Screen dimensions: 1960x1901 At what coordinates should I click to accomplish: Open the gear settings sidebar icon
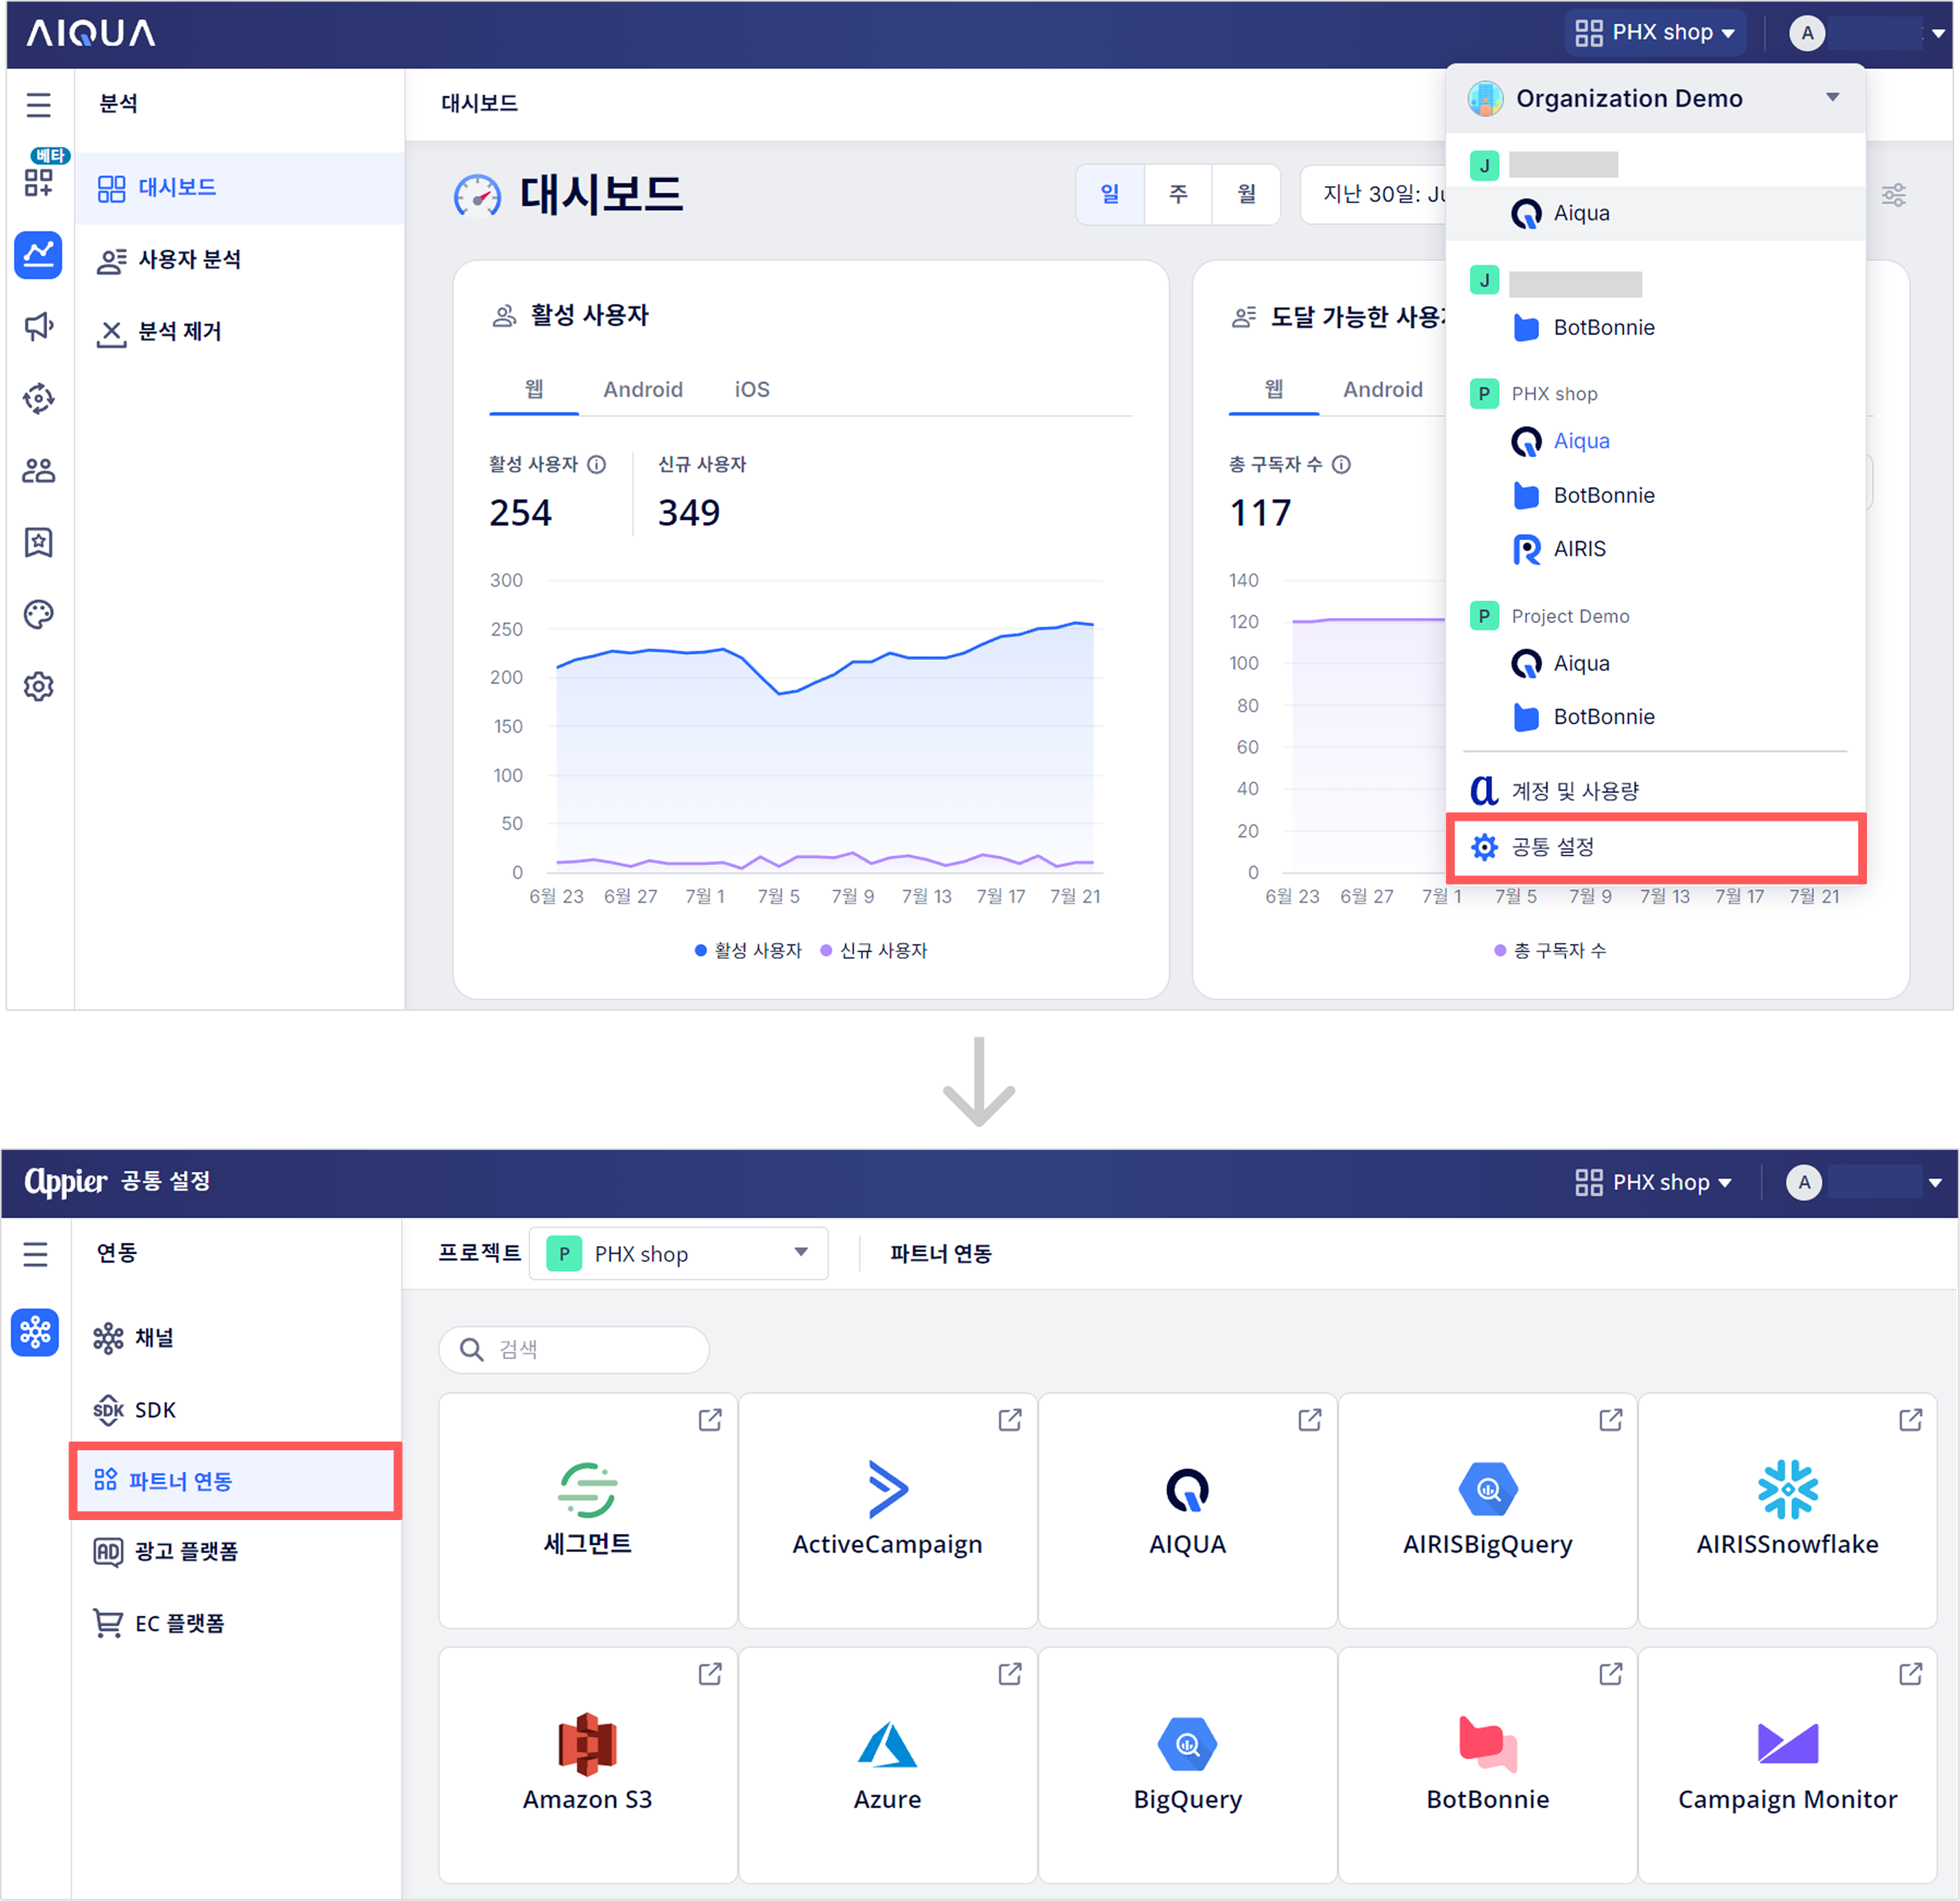[38, 686]
